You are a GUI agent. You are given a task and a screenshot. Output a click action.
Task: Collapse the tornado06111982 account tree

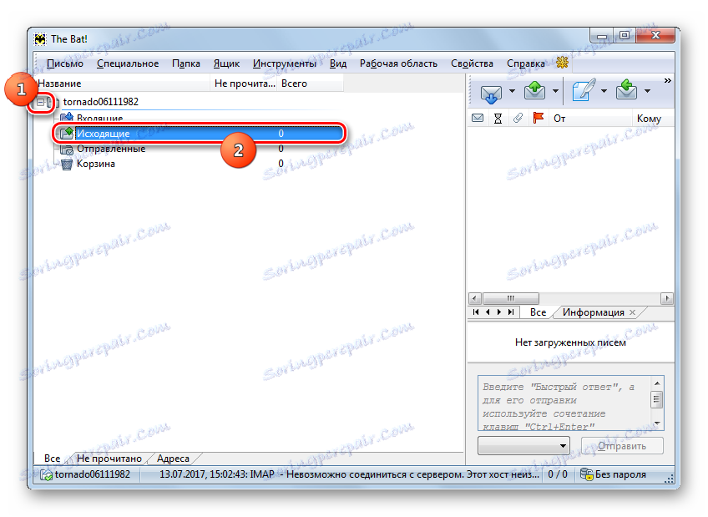click(x=40, y=102)
